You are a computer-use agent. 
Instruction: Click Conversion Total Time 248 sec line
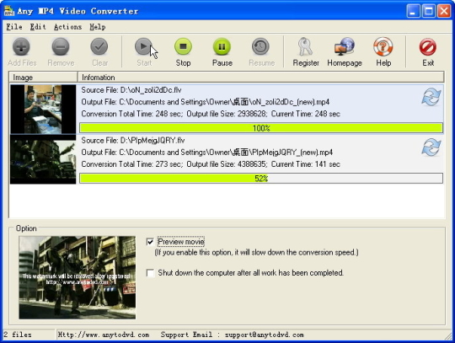click(211, 114)
